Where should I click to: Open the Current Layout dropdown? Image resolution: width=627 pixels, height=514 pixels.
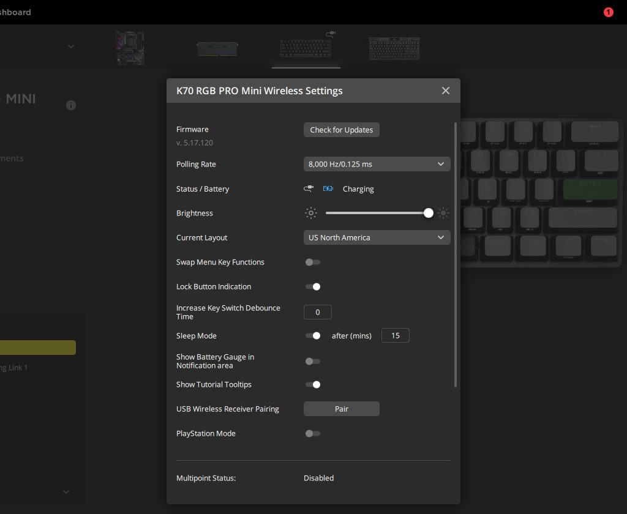(377, 237)
